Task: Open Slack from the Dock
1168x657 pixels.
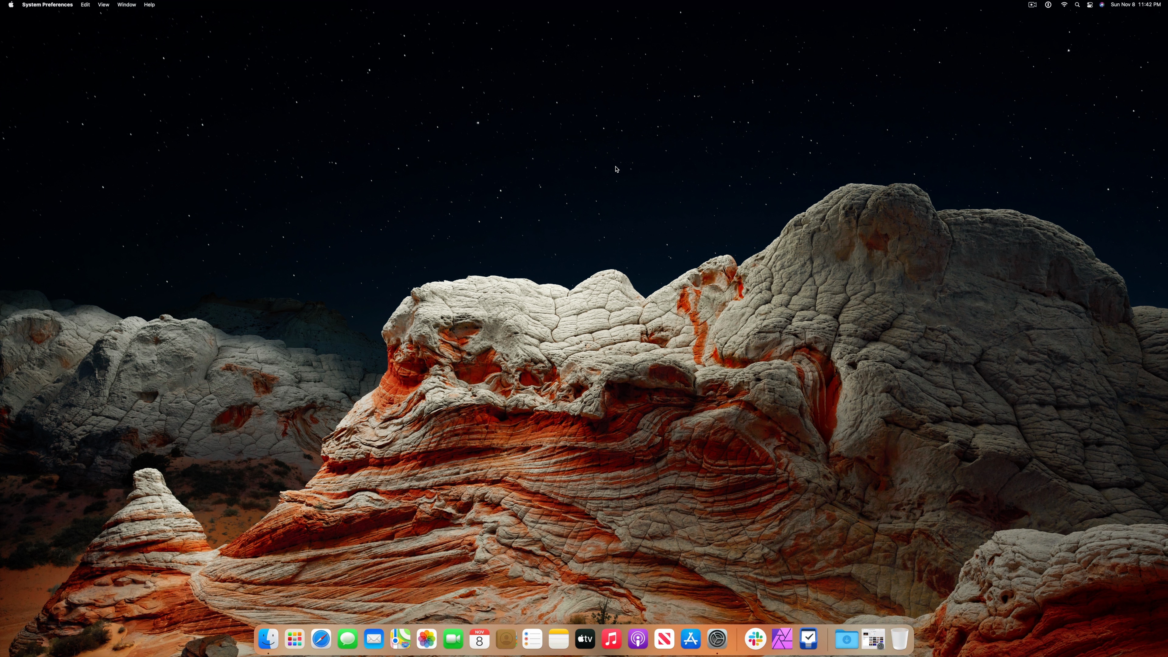Action: click(755, 639)
